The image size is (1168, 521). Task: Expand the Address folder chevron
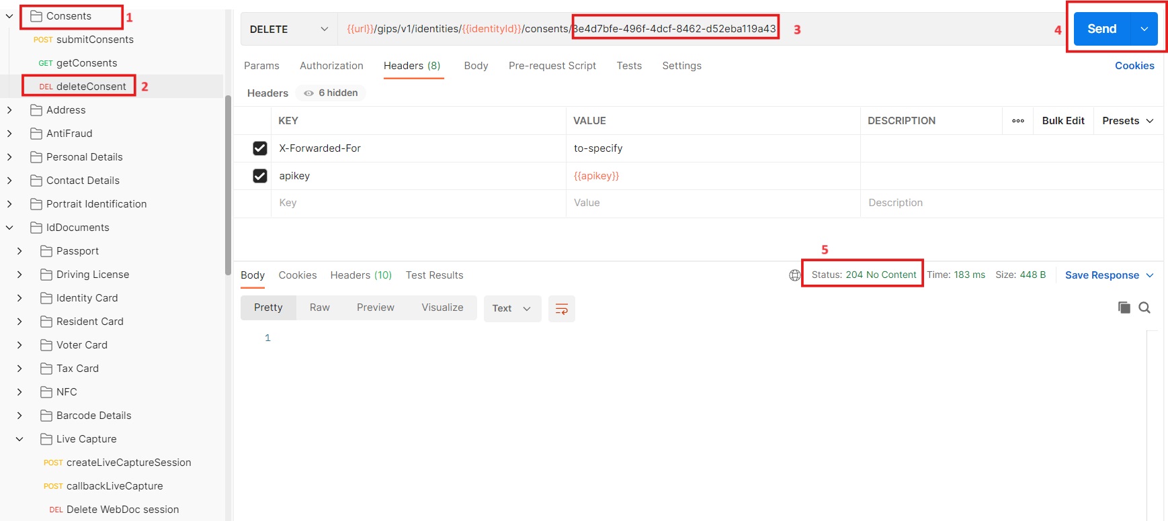click(9, 110)
